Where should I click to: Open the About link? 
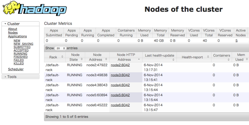pyautogui.click(x=12, y=29)
